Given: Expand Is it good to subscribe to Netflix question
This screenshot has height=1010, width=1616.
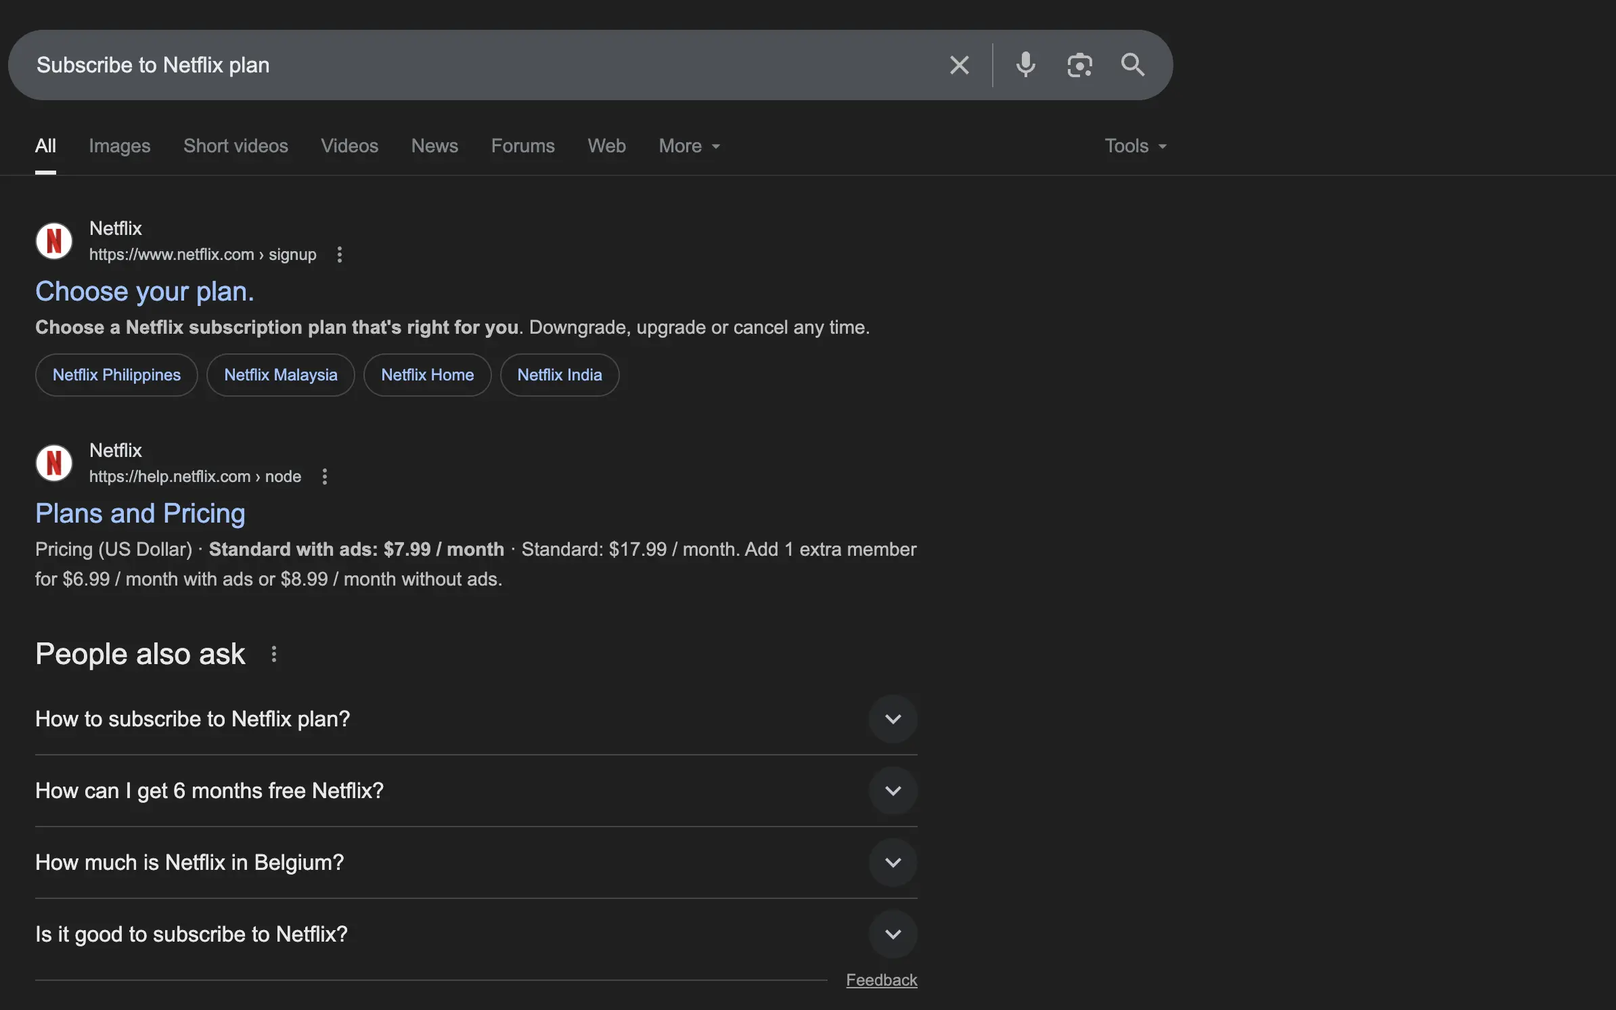Looking at the screenshot, I should click(476, 934).
